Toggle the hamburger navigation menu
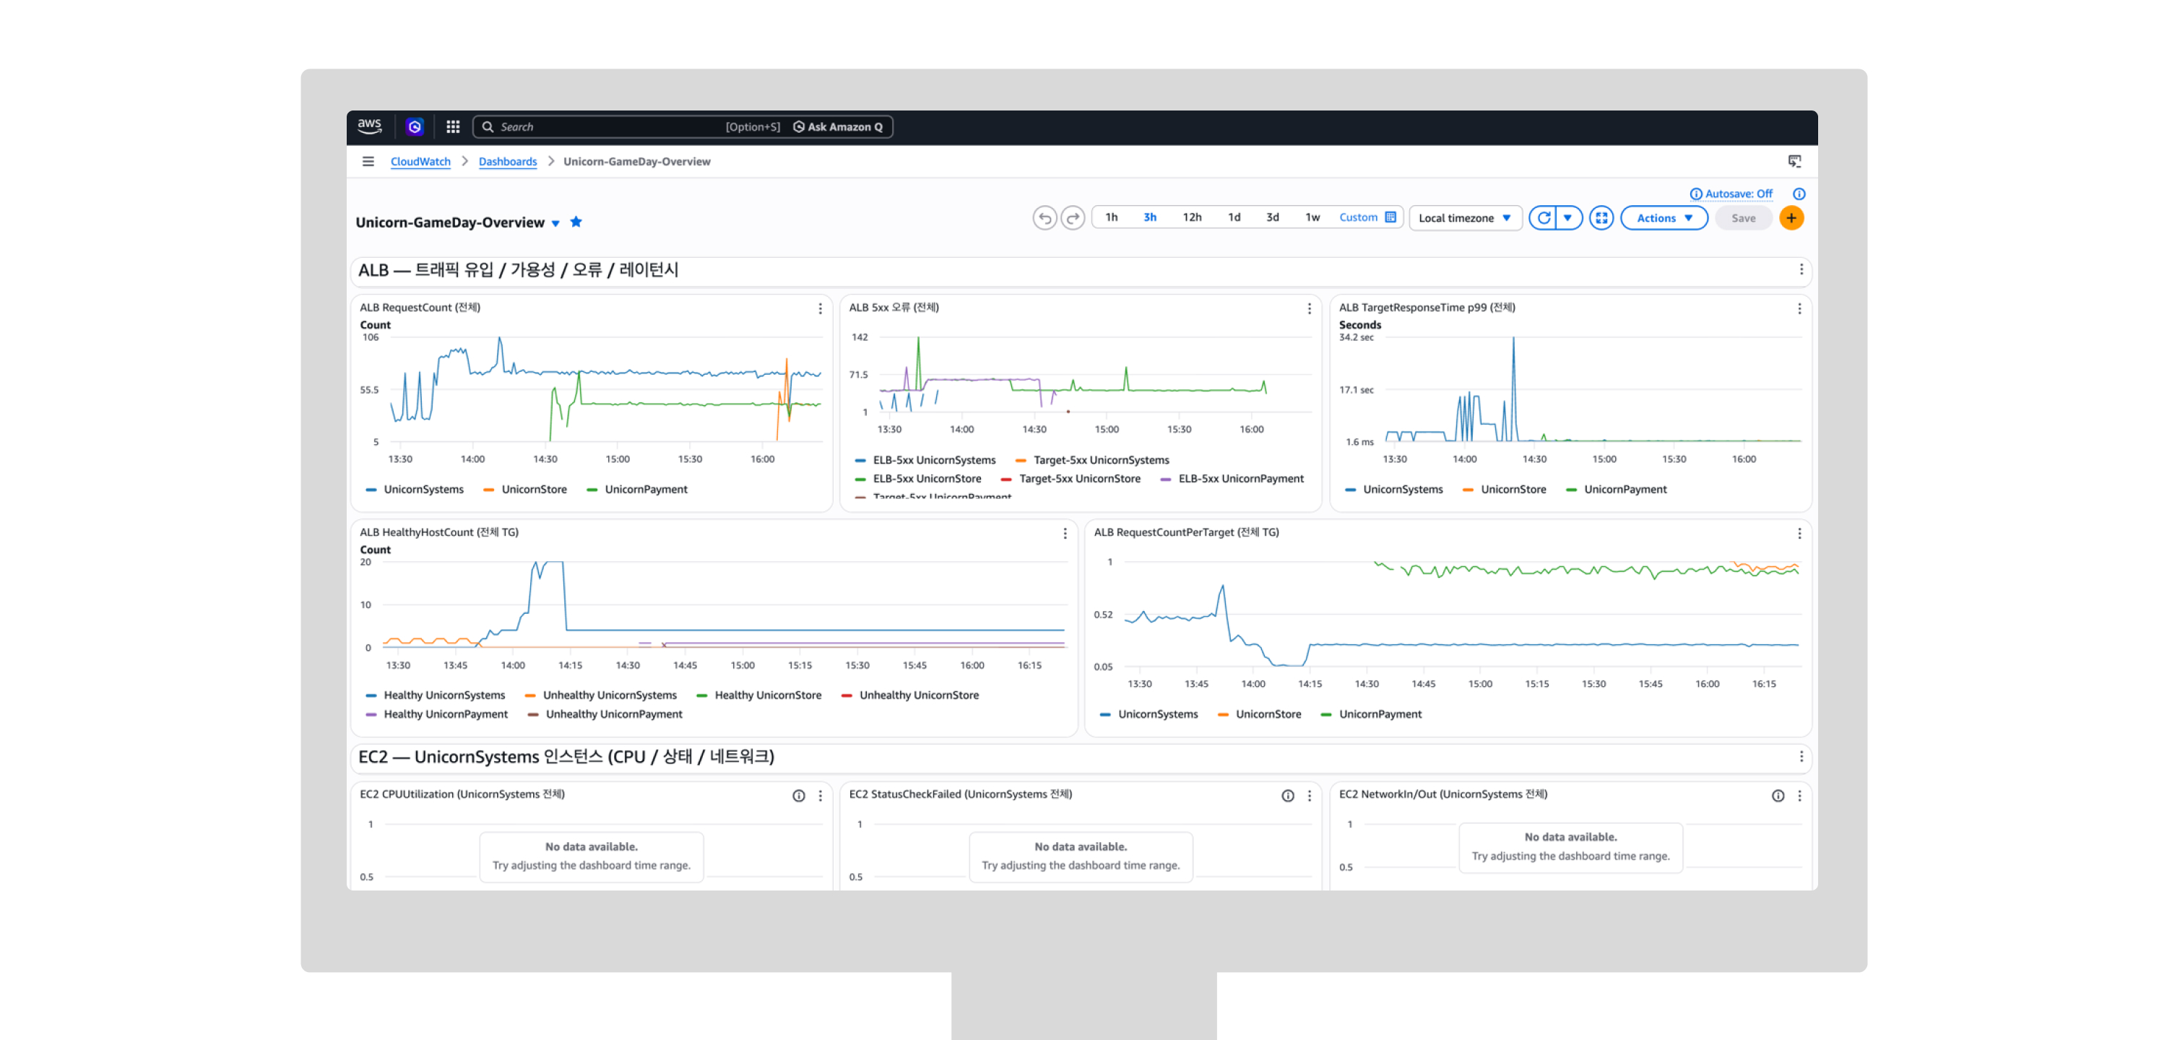The image size is (2167, 1040). [x=368, y=162]
